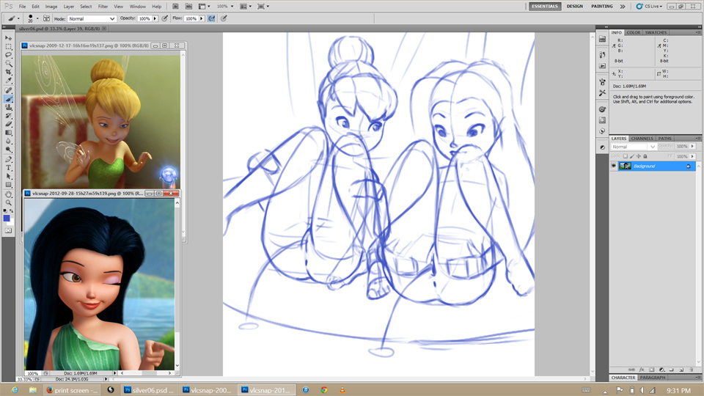
Task: Open the Layer menu
Action: 69,7
